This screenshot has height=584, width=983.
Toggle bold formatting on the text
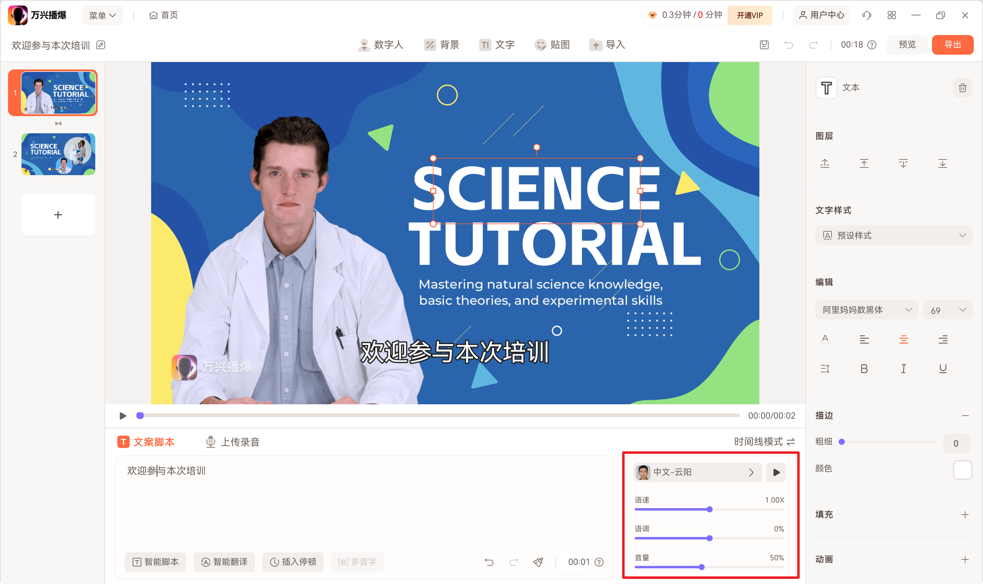(x=864, y=368)
